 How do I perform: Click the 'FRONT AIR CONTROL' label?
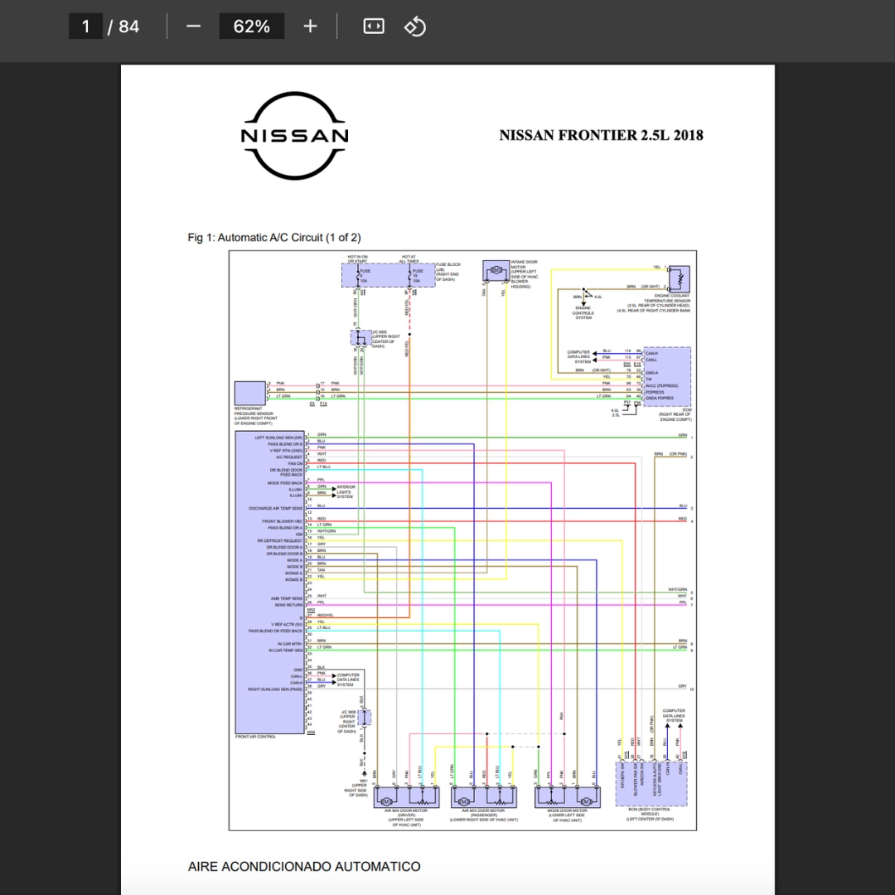tap(255, 737)
